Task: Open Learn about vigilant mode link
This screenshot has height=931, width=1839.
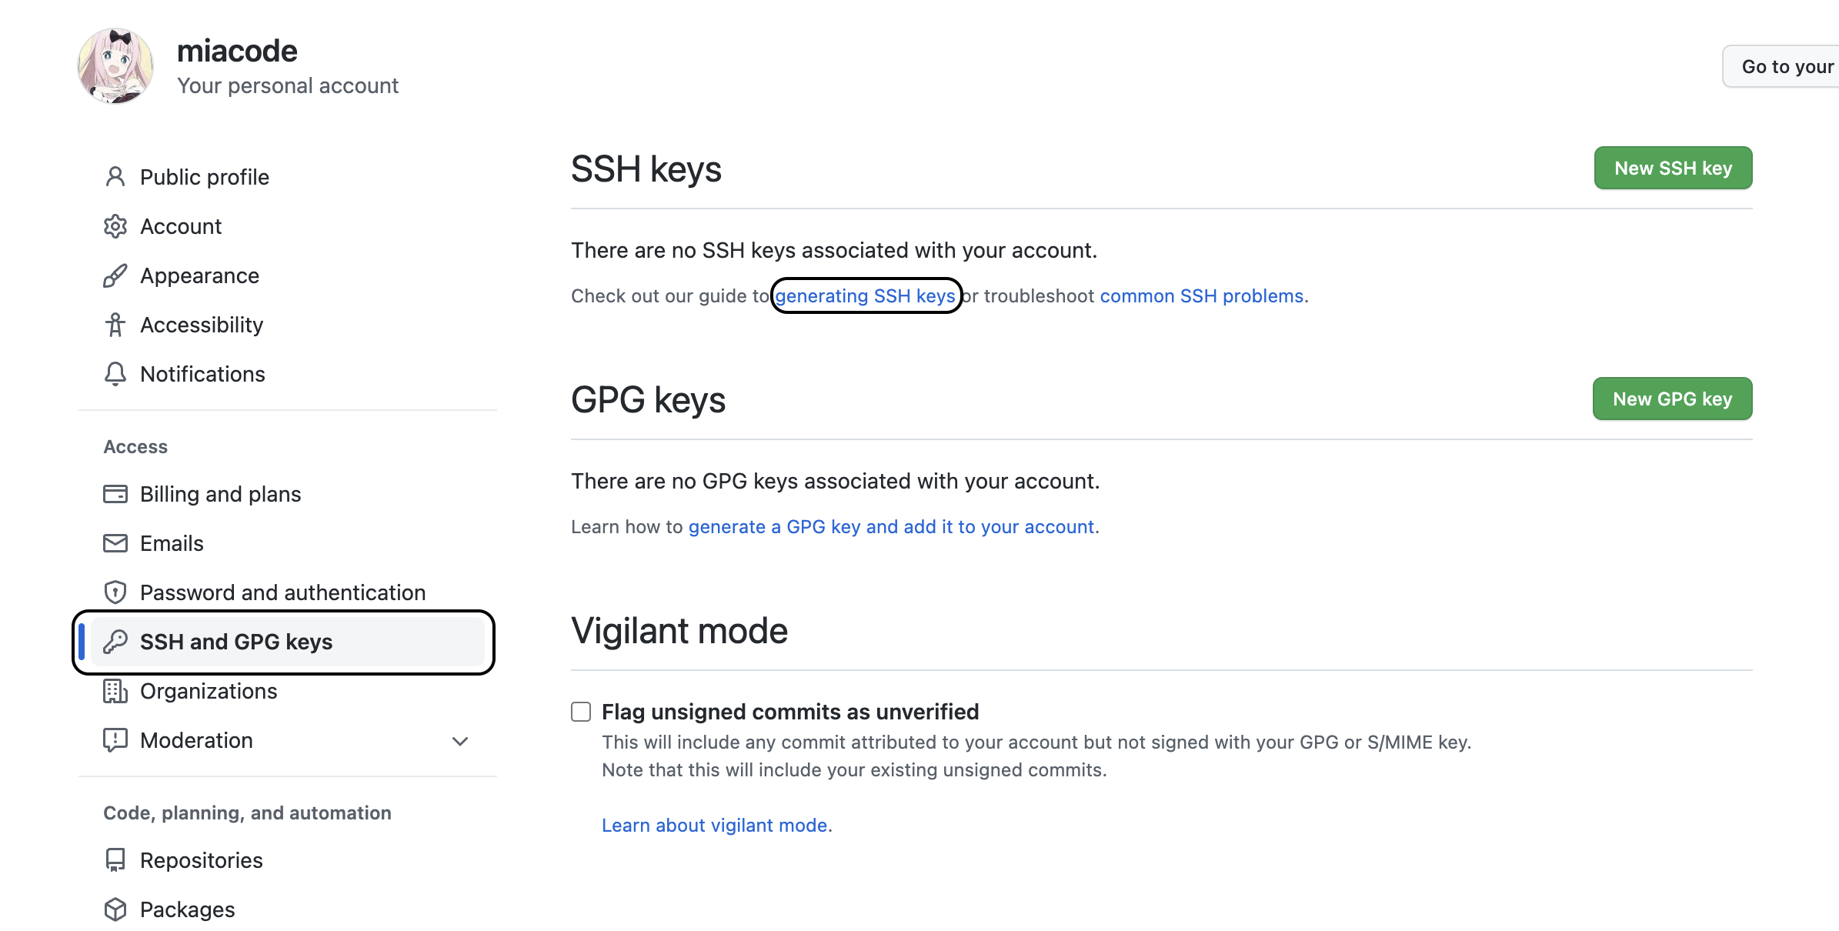Action: [x=714, y=826]
